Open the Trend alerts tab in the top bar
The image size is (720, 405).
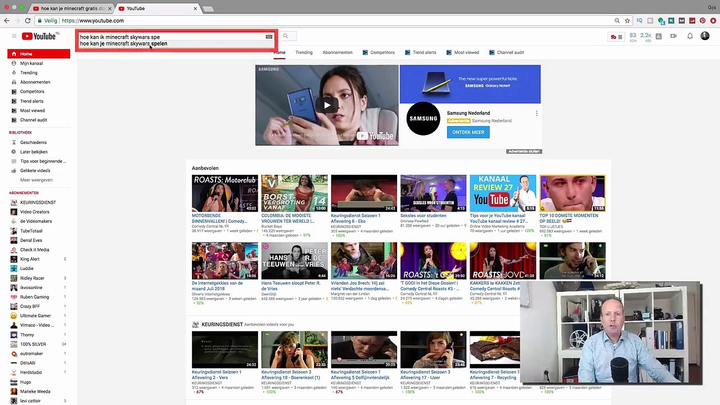click(420, 52)
